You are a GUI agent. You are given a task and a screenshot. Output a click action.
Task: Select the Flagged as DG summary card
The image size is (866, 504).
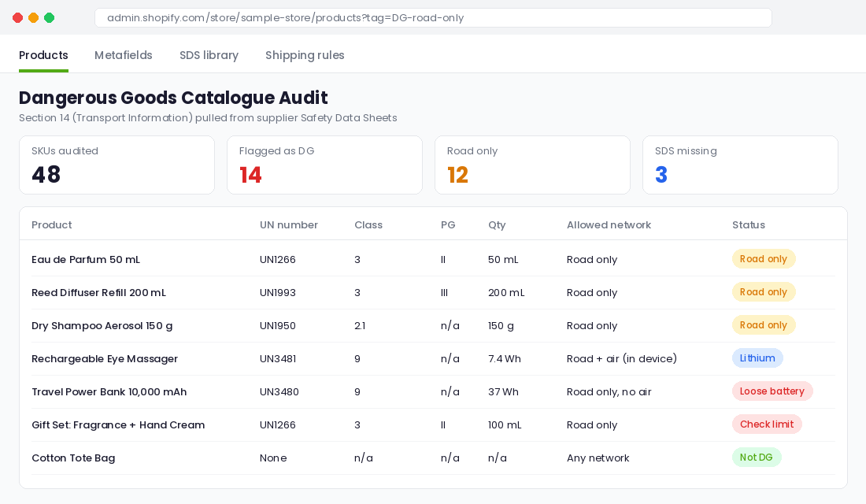point(324,165)
